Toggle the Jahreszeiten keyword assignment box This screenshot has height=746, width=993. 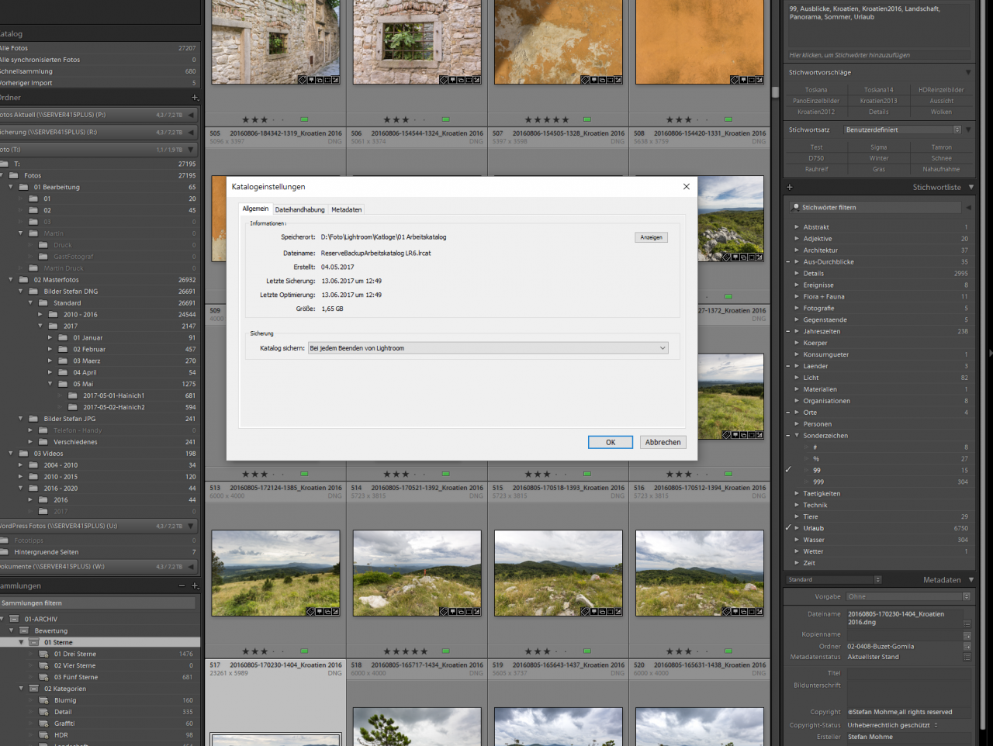[x=788, y=331]
